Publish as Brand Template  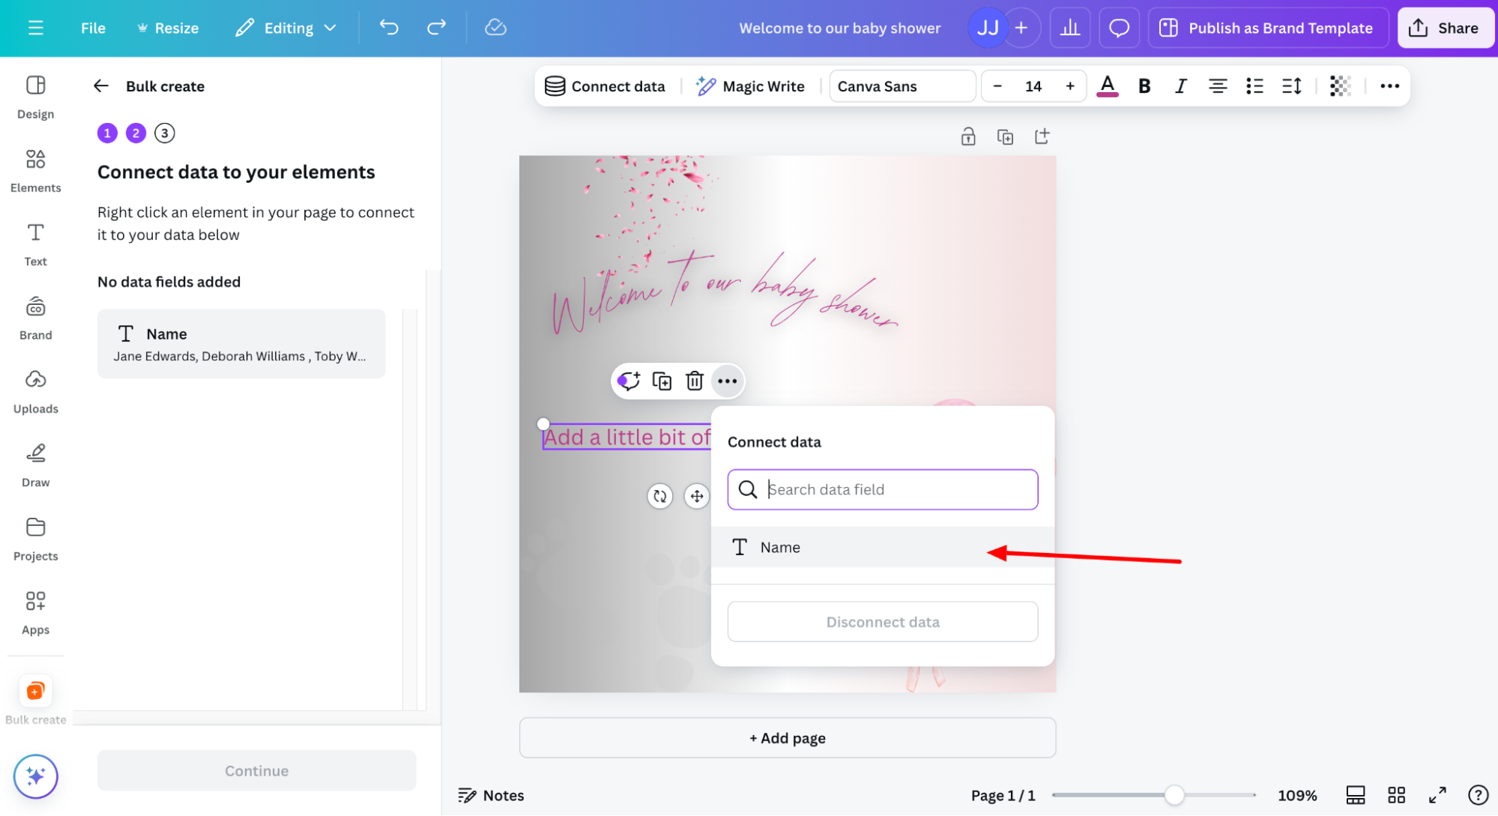coord(1268,28)
